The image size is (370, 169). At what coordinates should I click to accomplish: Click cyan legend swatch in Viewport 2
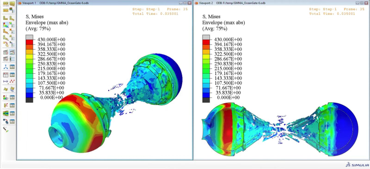pos(206,81)
